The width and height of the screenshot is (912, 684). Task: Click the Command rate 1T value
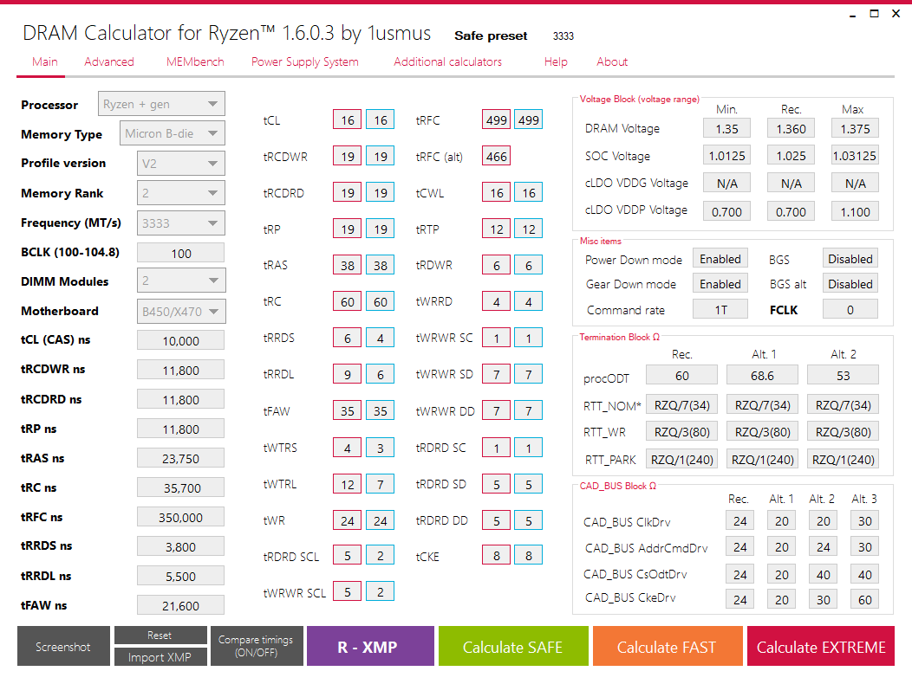pos(720,310)
